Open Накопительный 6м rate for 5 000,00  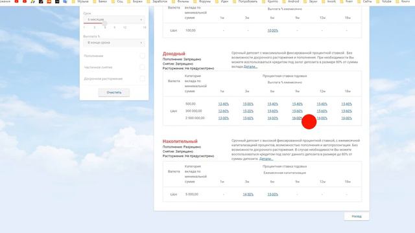pos(272,194)
